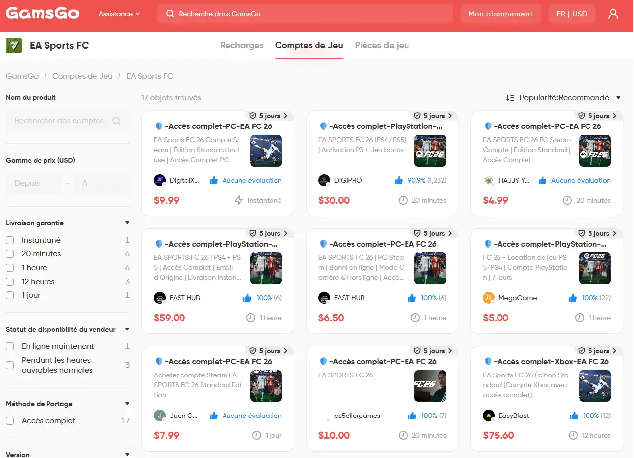The image size is (634, 458).
Task: Open the user account profile icon
Action: (613, 14)
